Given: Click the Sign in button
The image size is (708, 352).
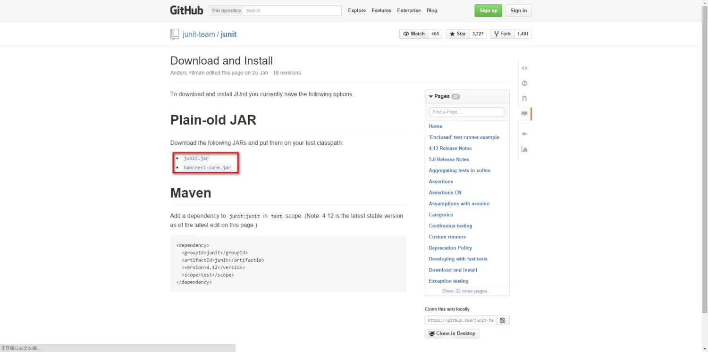Looking at the screenshot, I should pos(519,10).
